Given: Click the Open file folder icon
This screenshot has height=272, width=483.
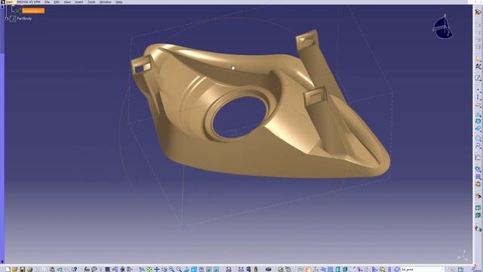Looking at the screenshot, I should click(x=15, y=269).
